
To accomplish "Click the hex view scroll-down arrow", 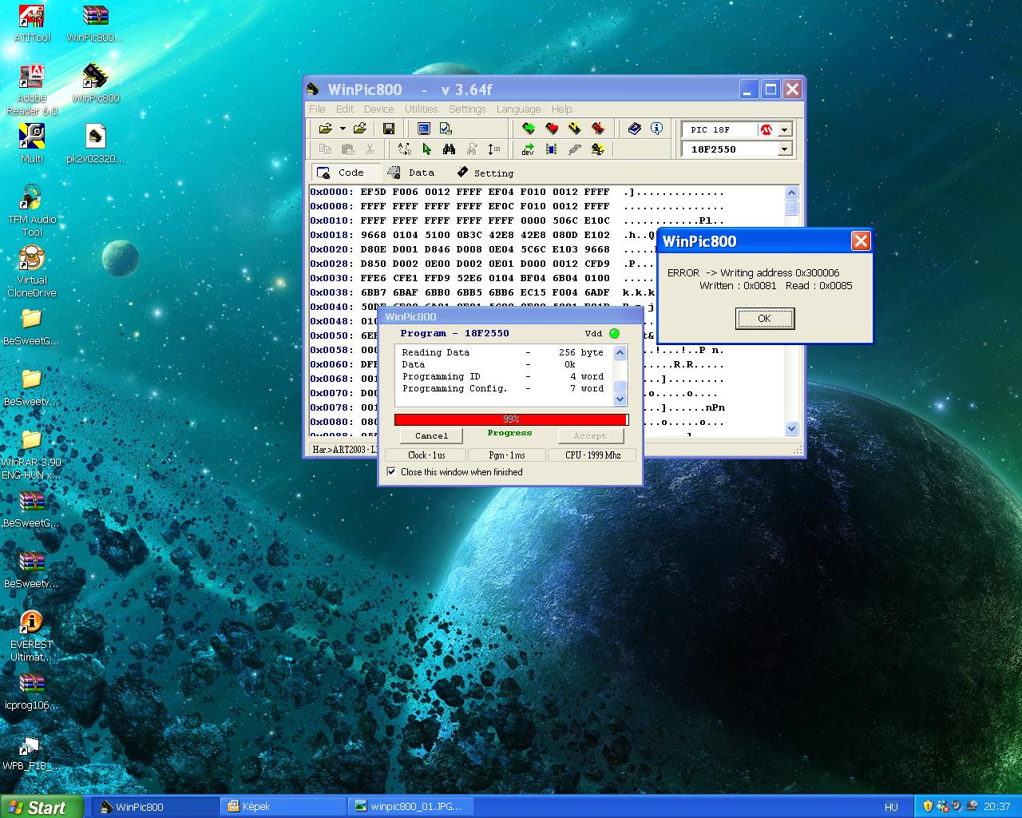I will coord(792,428).
